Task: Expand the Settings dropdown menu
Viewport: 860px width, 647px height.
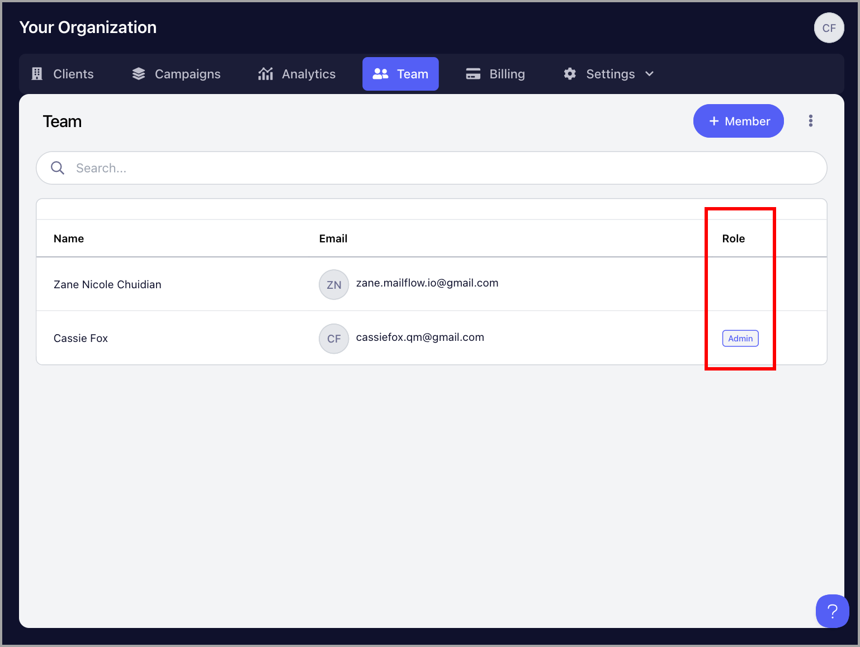Action: point(609,74)
